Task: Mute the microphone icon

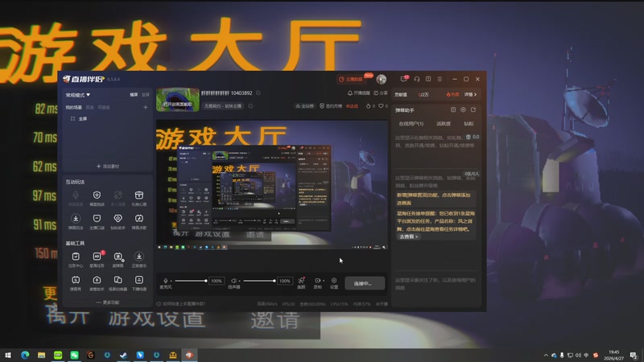Action: pos(166,281)
